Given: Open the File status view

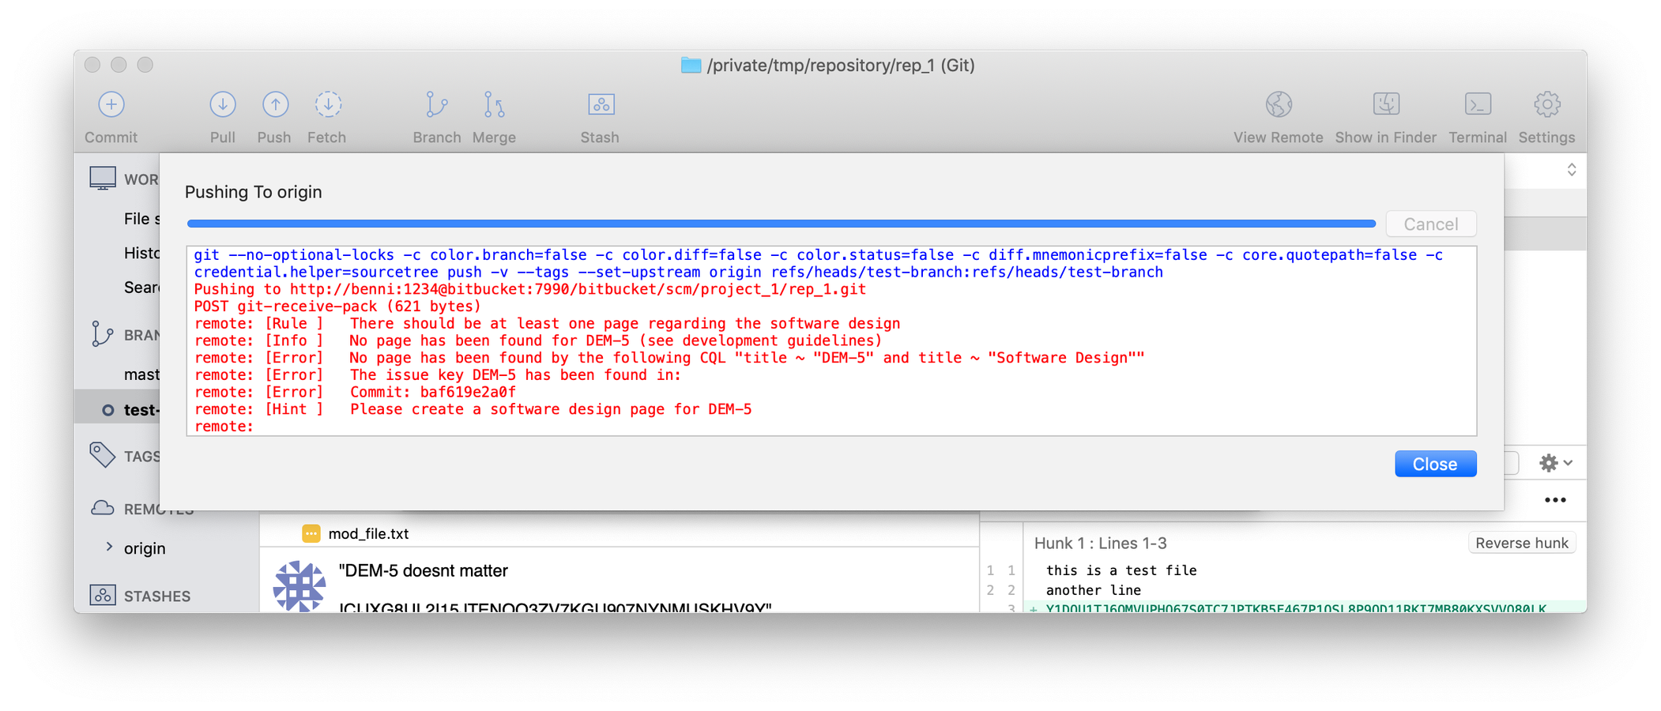Looking at the screenshot, I should pyautogui.click(x=141, y=219).
